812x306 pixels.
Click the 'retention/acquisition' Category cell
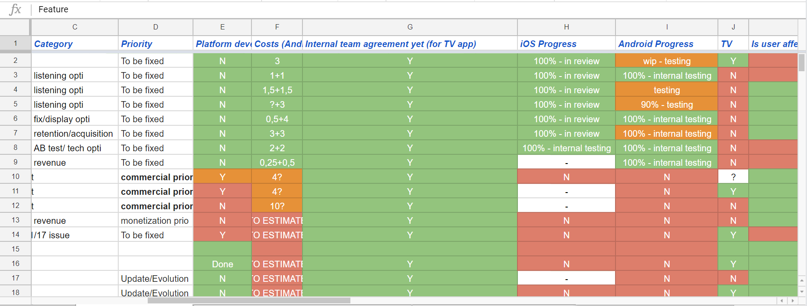74,133
